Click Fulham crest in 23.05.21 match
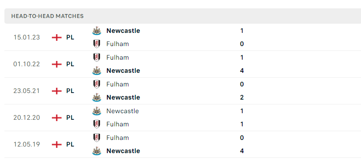This screenshot has height=161, width=361. point(97,84)
